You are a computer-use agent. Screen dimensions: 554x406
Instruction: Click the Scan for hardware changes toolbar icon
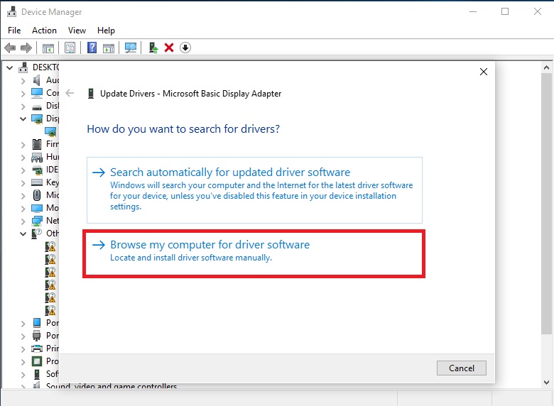(x=131, y=48)
